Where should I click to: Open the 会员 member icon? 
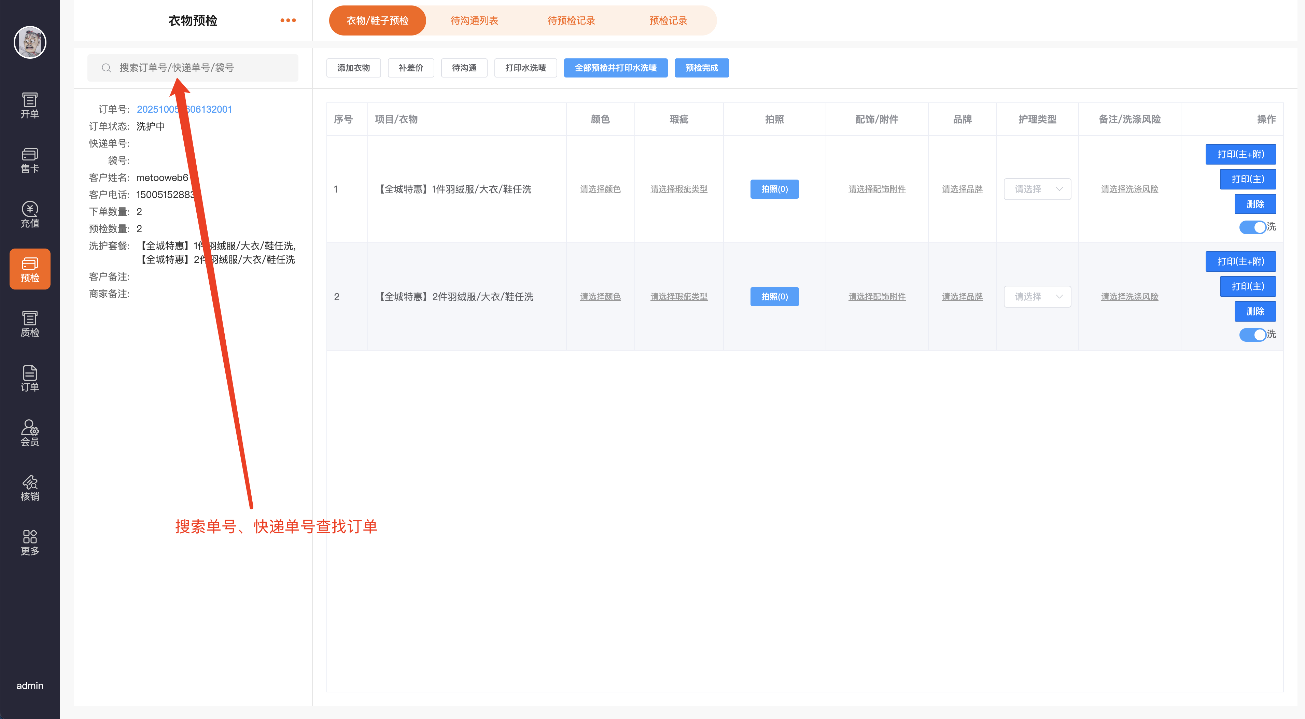(x=30, y=433)
